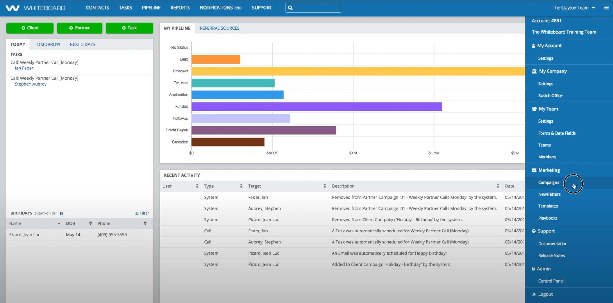Sort birthdays by Name column

[x=59, y=223]
